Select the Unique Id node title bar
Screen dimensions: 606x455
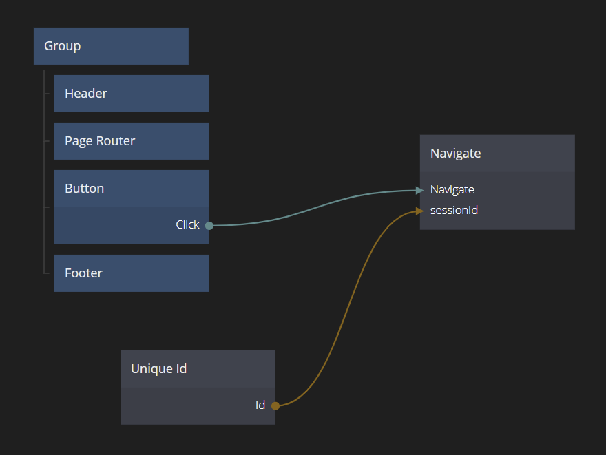(198, 369)
